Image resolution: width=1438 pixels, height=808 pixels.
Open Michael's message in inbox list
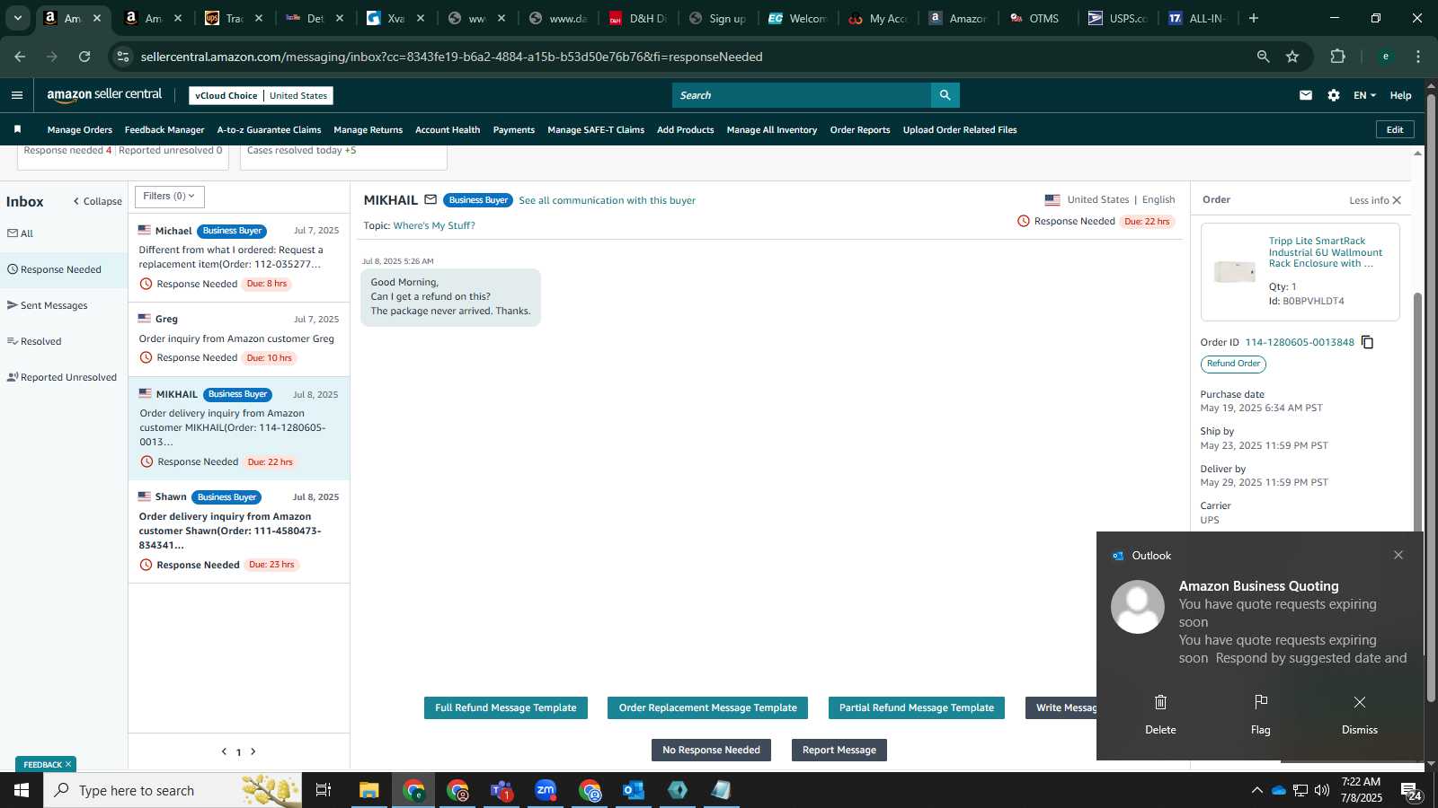pyautogui.click(x=239, y=258)
